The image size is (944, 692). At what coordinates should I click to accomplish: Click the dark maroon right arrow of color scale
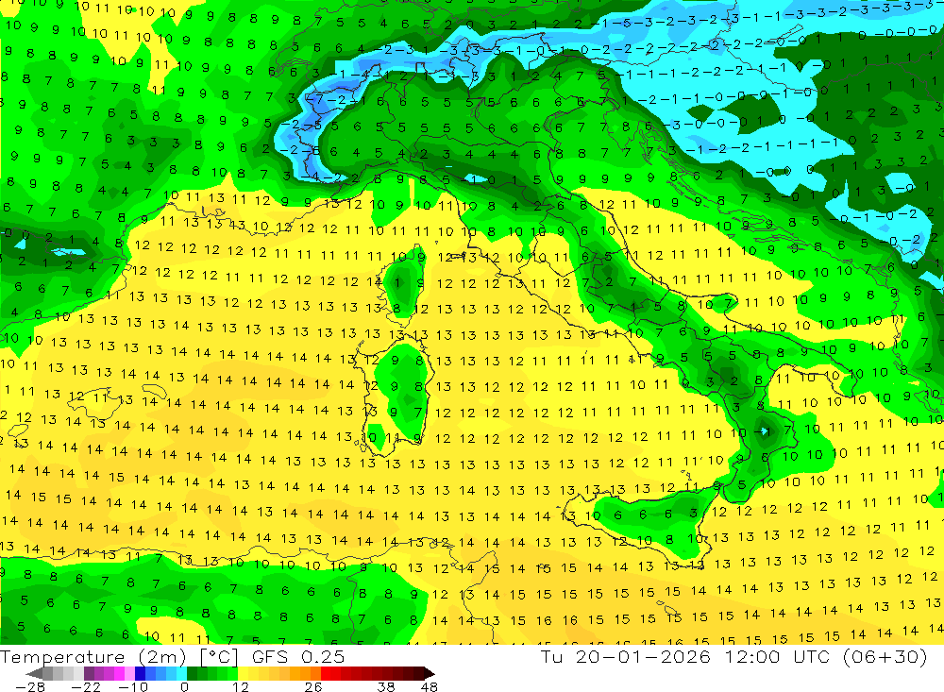click(428, 673)
